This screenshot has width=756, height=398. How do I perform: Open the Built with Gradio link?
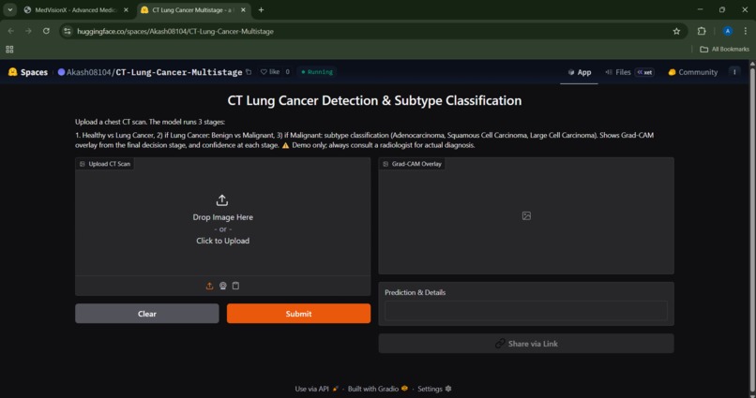(x=378, y=389)
